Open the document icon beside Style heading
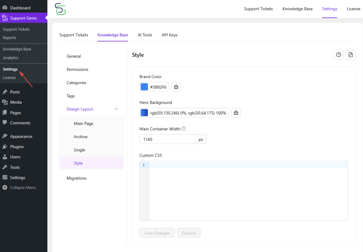The image size is (363, 252). click(x=351, y=55)
